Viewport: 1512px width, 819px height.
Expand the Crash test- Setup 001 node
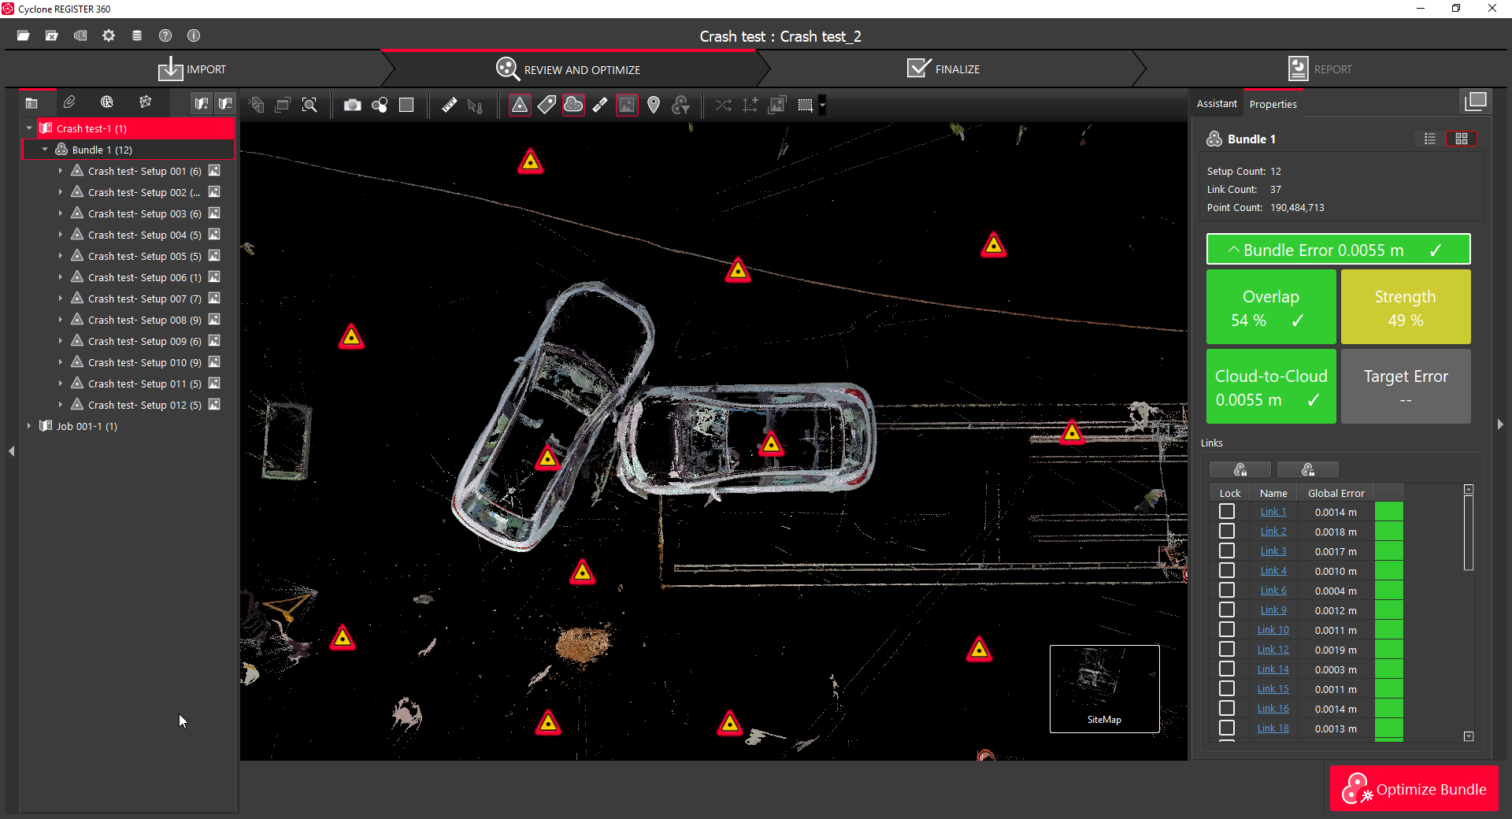click(x=61, y=170)
